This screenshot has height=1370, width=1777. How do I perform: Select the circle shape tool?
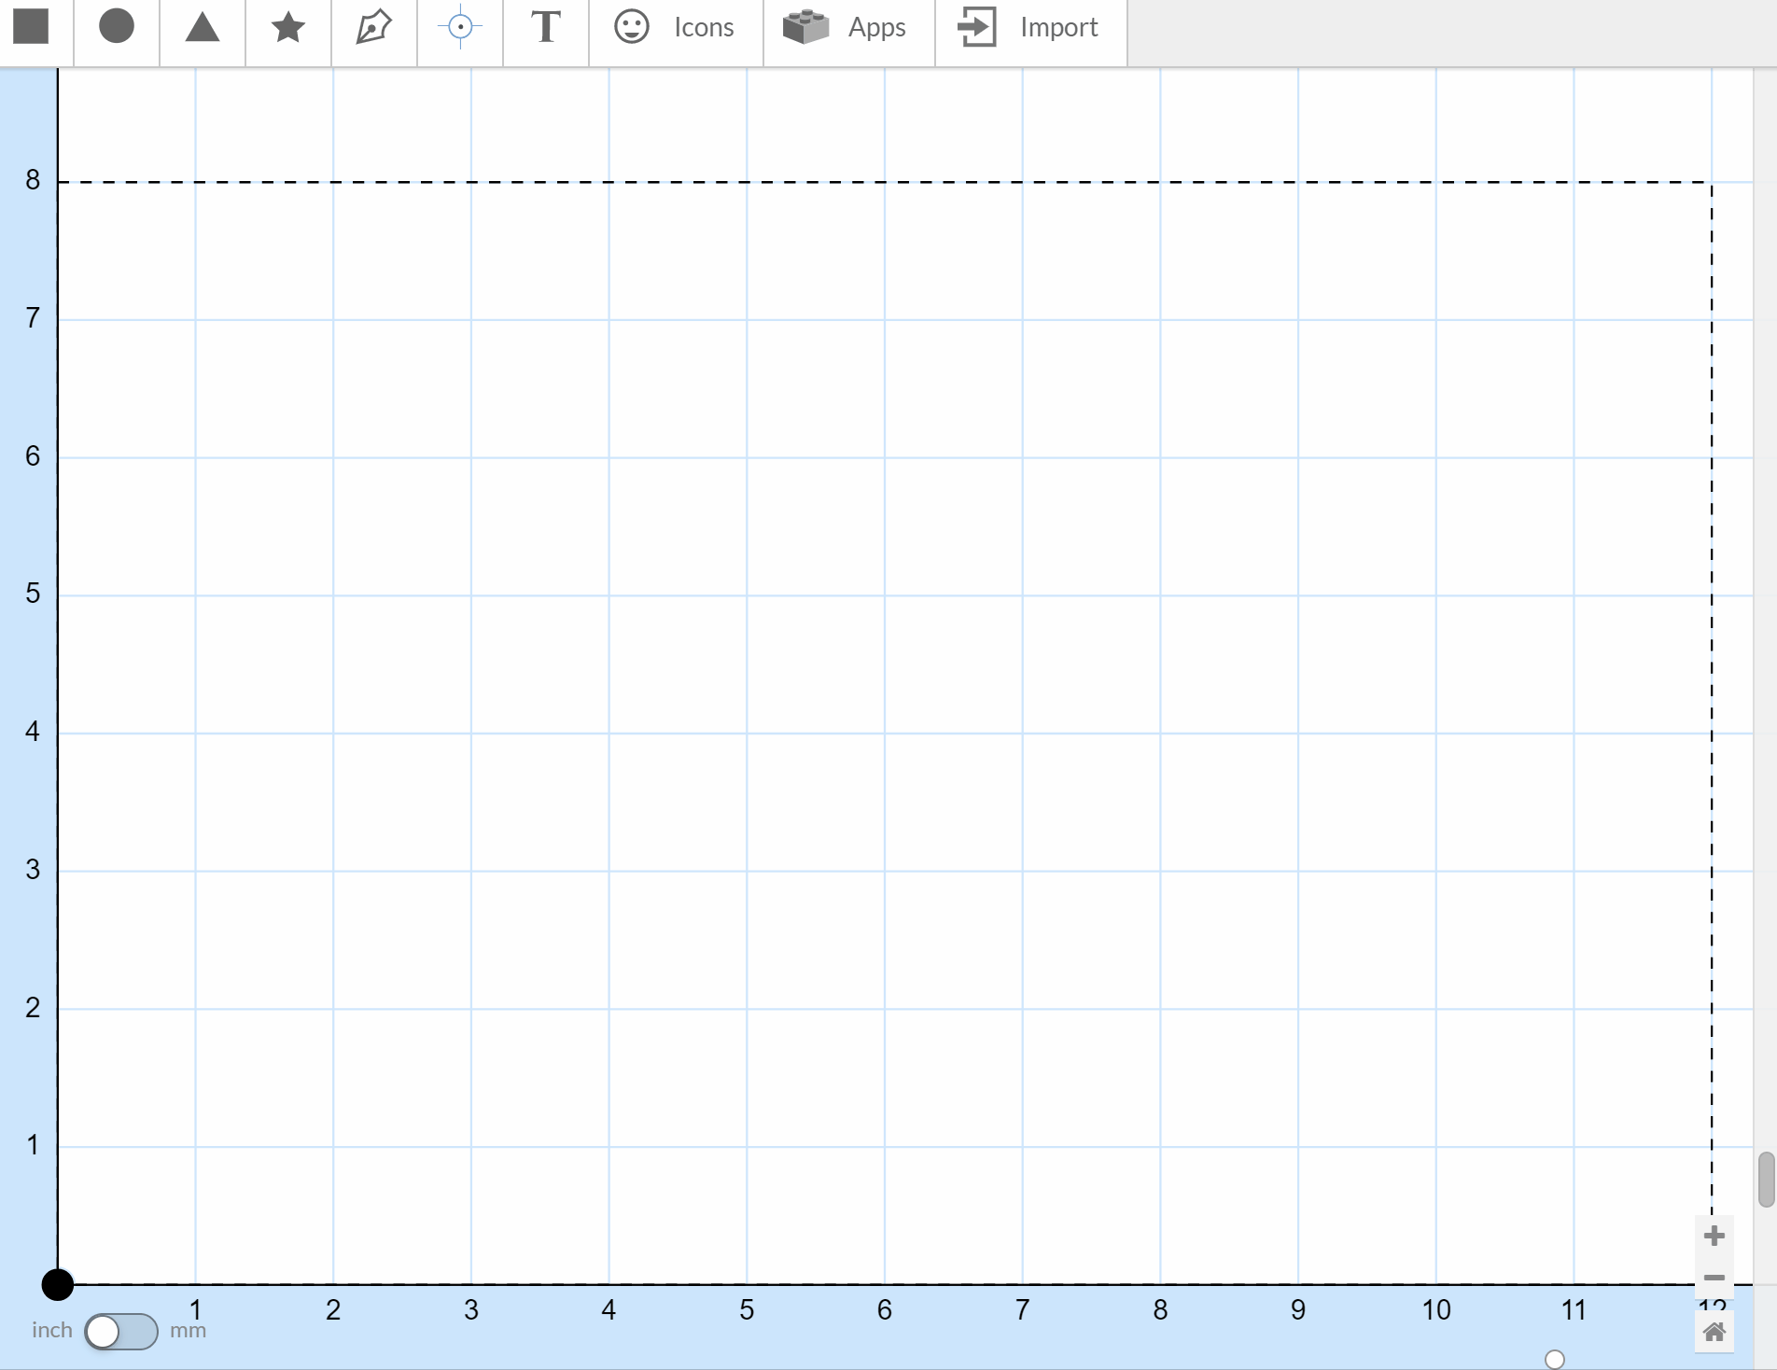point(117,27)
